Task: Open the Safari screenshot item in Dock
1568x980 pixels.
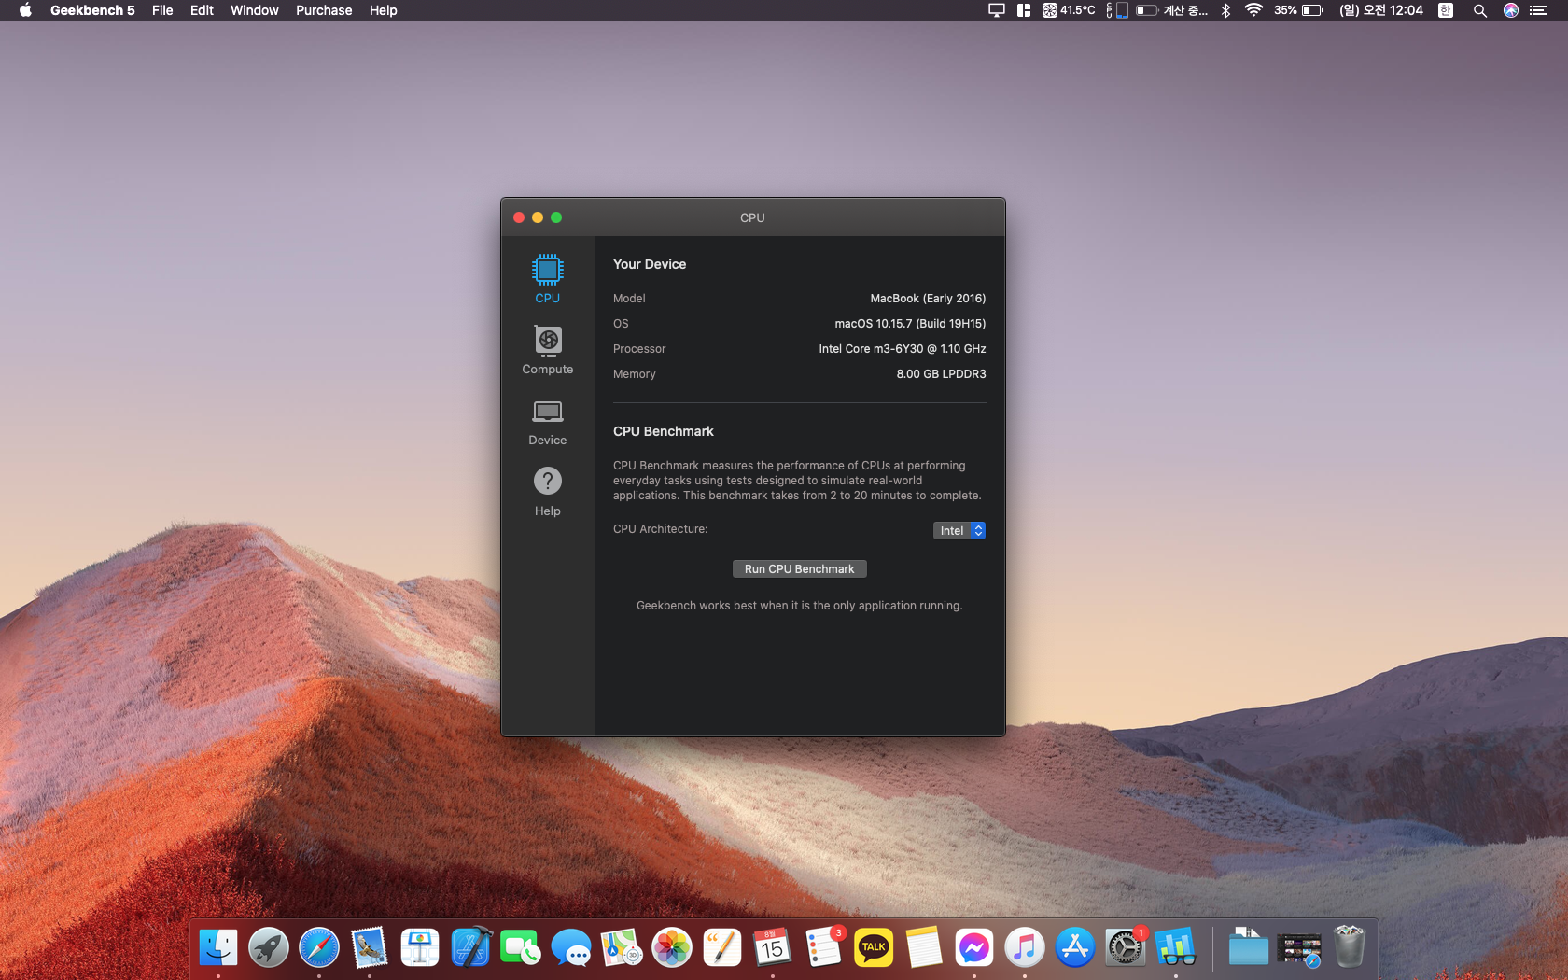Action: click(x=1299, y=949)
